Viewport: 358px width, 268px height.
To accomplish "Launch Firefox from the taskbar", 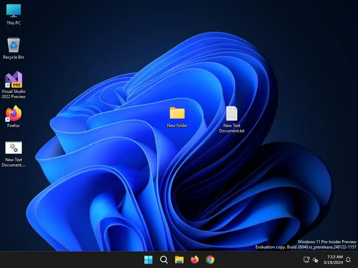I will (194, 260).
